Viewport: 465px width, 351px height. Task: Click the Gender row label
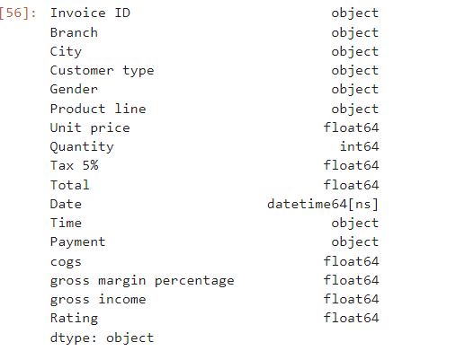(74, 89)
